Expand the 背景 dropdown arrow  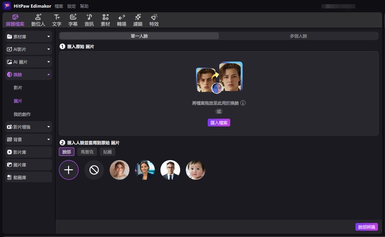(49, 140)
